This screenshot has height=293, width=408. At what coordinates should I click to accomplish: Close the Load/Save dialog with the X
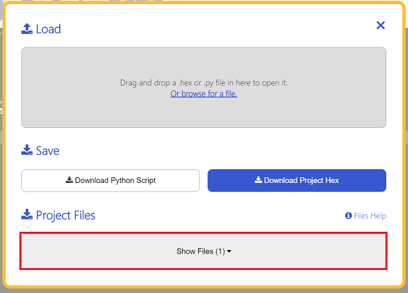pos(380,25)
